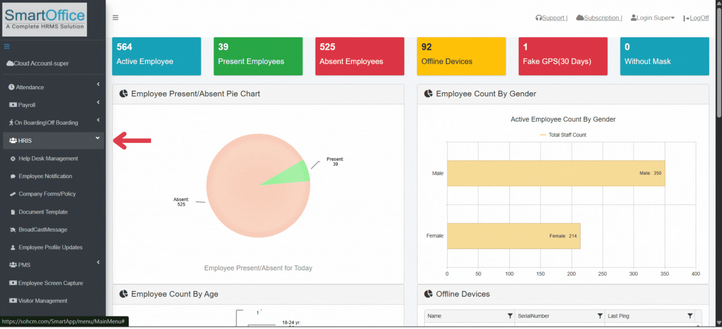Click the SerialNumber column filter icon
722x329 pixels.
tap(600, 316)
